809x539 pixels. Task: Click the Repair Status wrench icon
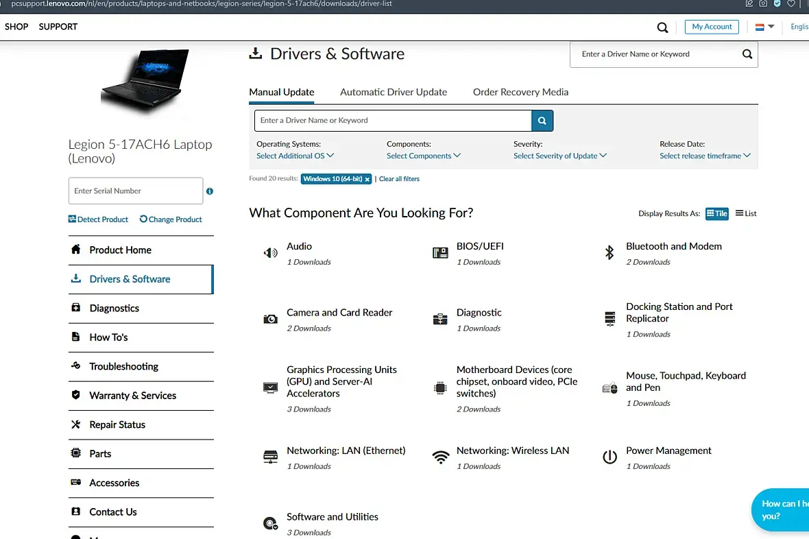76,424
